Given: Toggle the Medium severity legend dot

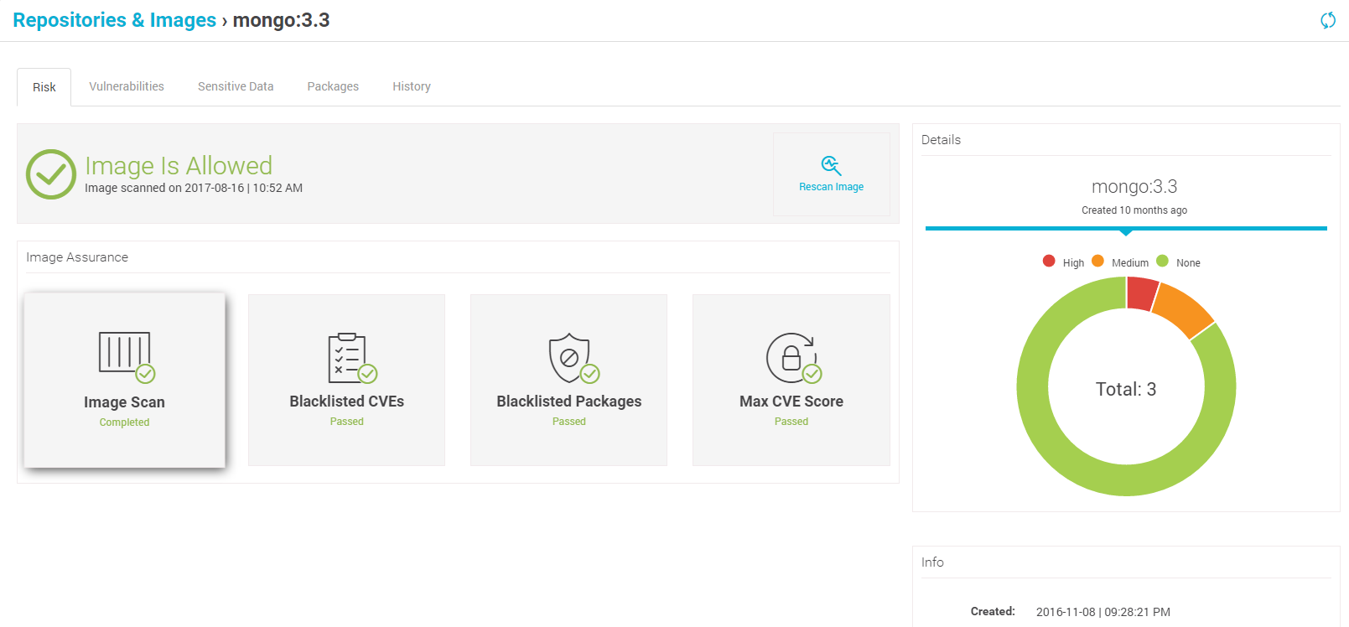Looking at the screenshot, I should pos(1097,262).
